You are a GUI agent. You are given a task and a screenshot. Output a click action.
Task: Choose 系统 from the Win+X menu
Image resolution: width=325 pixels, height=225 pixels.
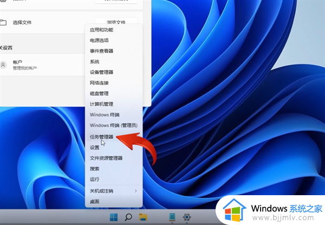tap(114, 62)
